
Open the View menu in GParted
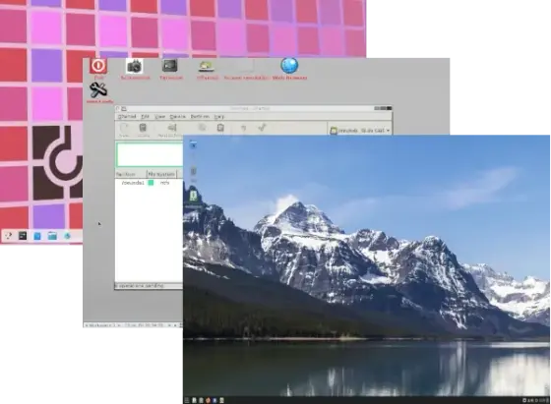coord(159,117)
